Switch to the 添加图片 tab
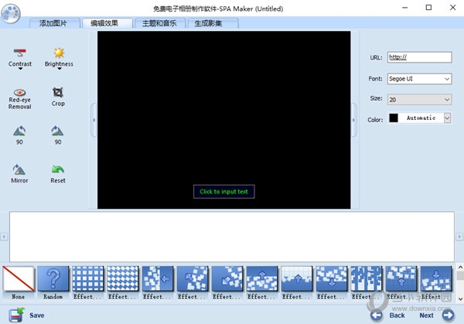464x324 pixels. [54, 23]
